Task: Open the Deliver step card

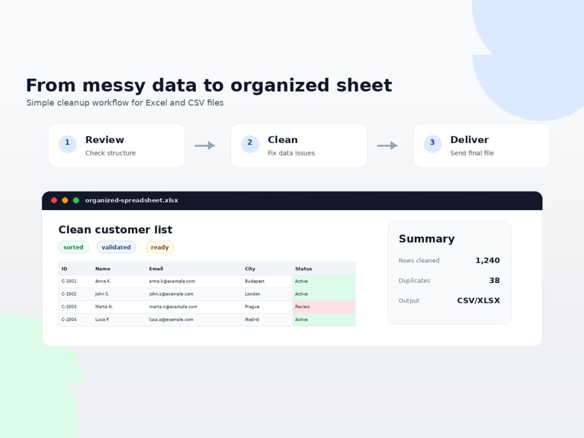Action: pyautogui.click(x=482, y=145)
